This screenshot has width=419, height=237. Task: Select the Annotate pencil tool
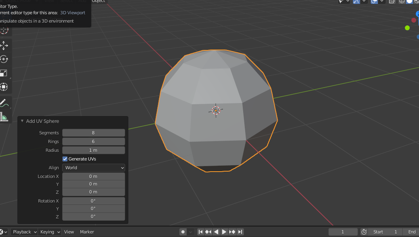click(4, 103)
